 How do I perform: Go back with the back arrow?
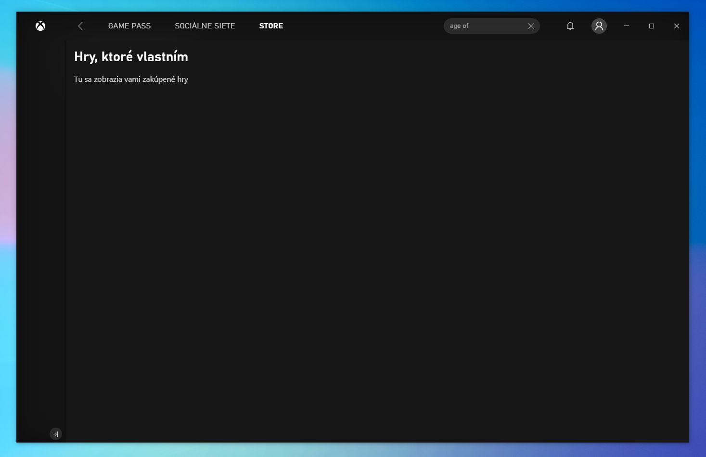[80, 26]
